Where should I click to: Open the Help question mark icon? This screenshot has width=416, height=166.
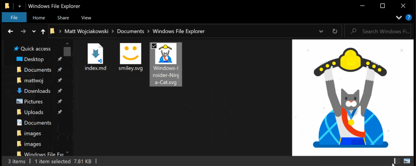pos(409,18)
